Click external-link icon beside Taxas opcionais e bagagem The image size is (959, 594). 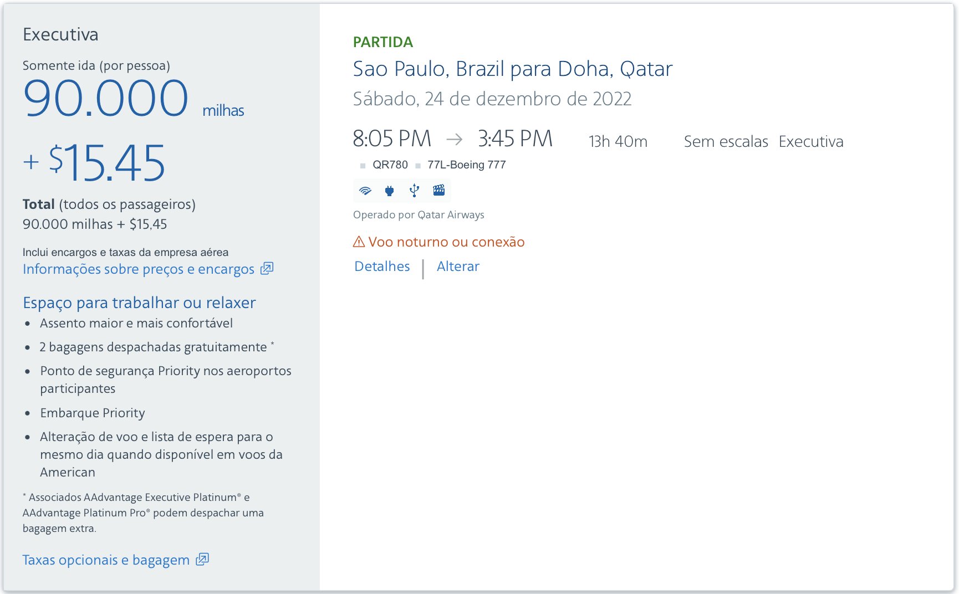pyautogui.click(x=202, y=559)
